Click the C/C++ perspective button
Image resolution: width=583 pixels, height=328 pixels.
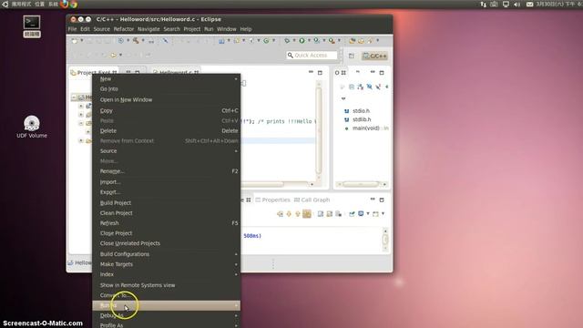click(x=375, y=56)
